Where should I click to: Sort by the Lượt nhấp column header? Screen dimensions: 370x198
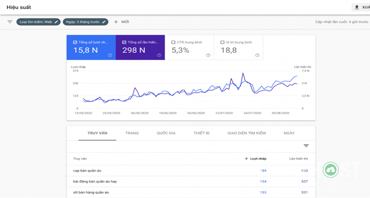pos(256,158)
